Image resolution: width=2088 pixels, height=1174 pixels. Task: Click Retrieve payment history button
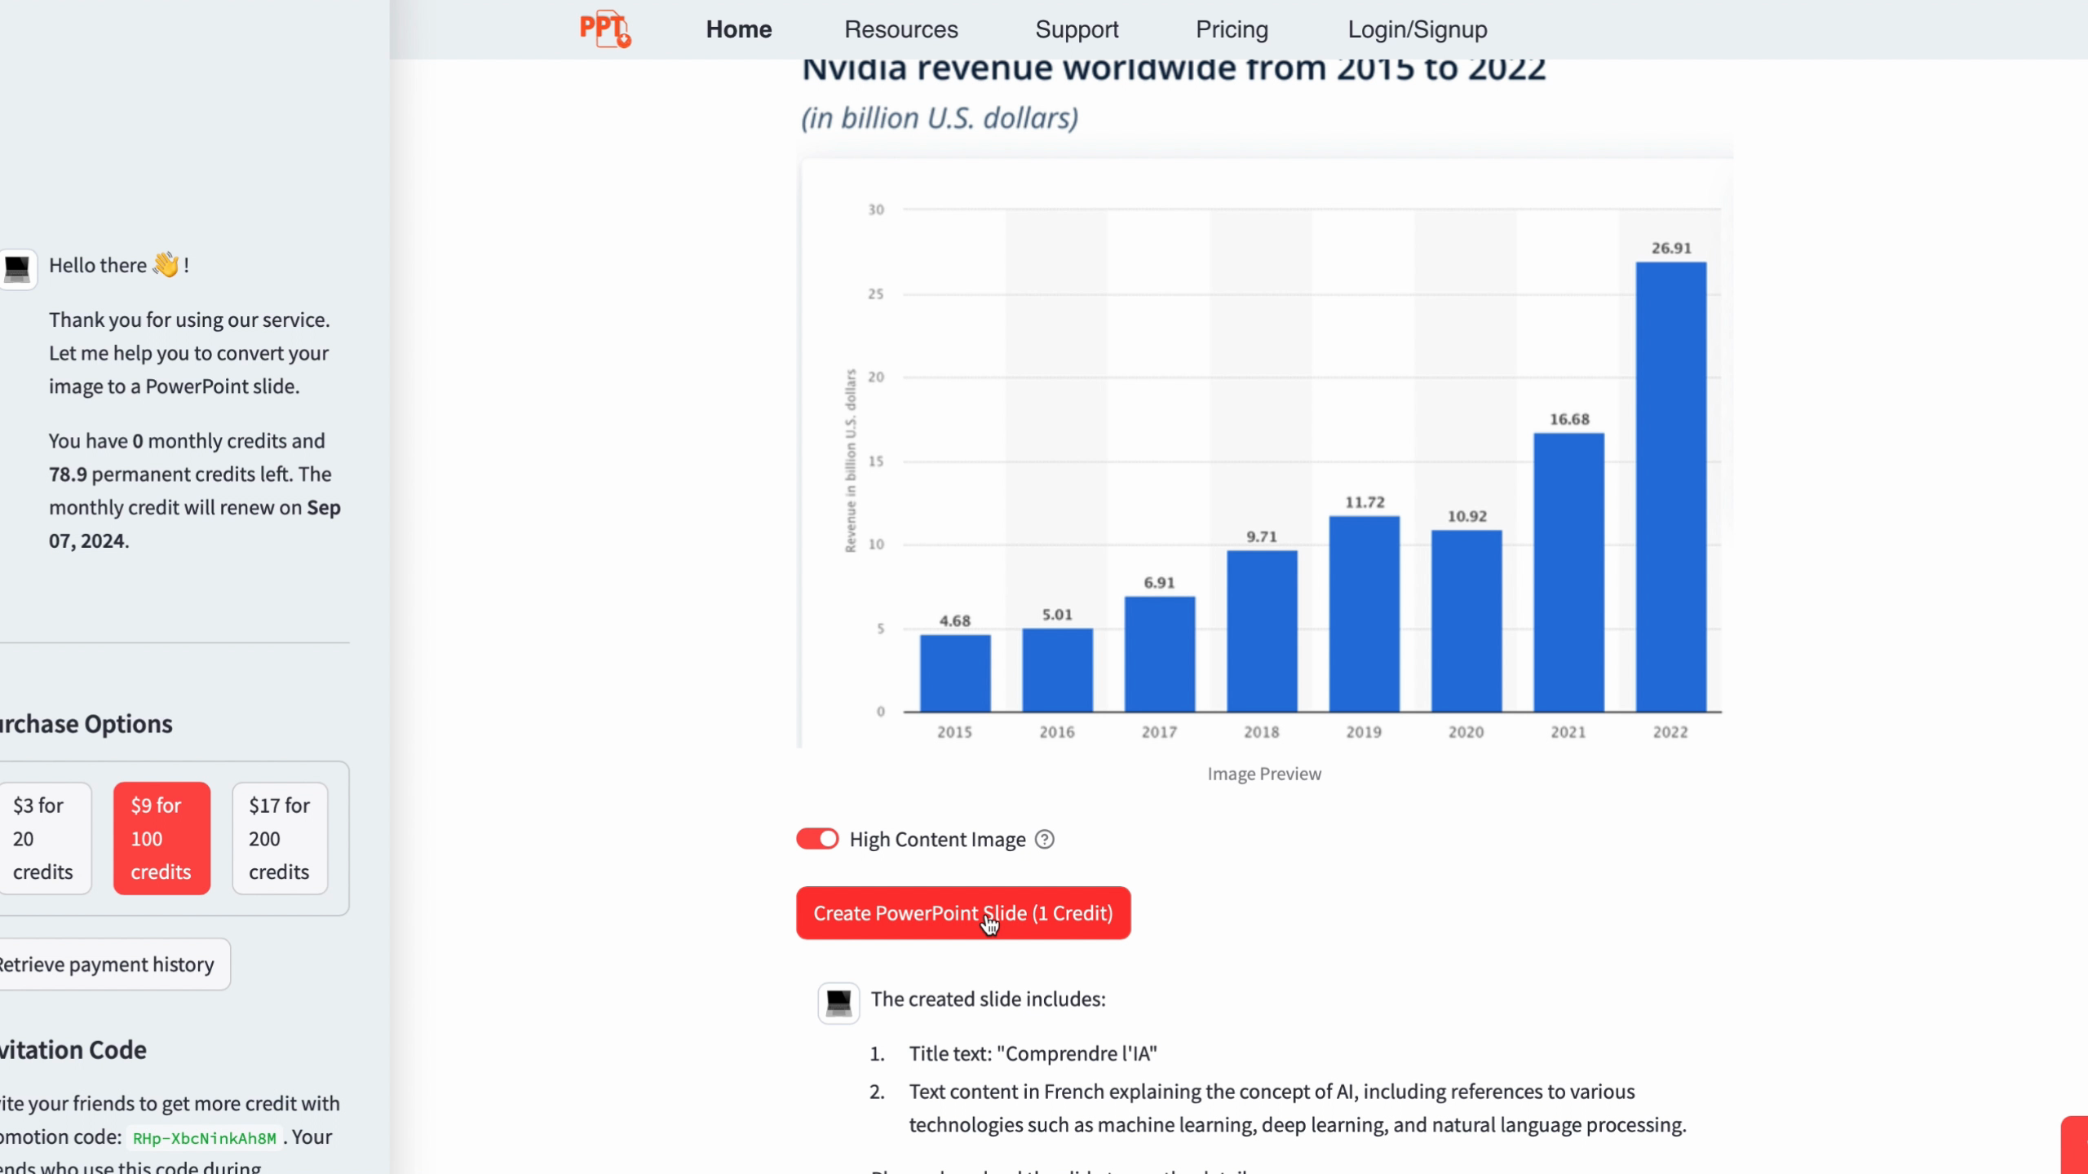tap(108, 964)
